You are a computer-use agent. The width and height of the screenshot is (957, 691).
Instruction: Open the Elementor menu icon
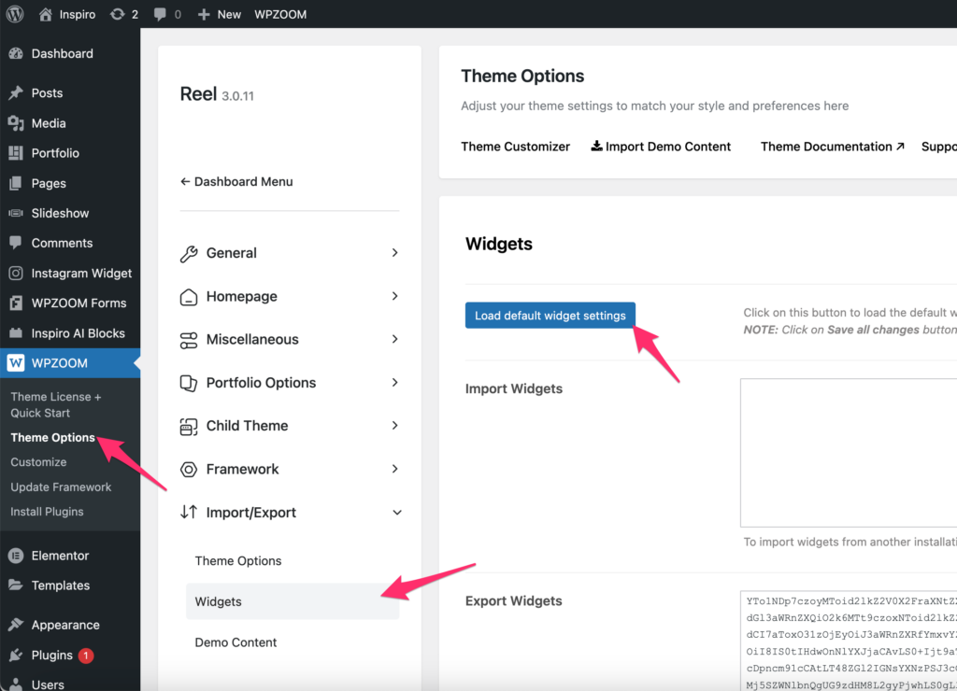pos(15,556)
